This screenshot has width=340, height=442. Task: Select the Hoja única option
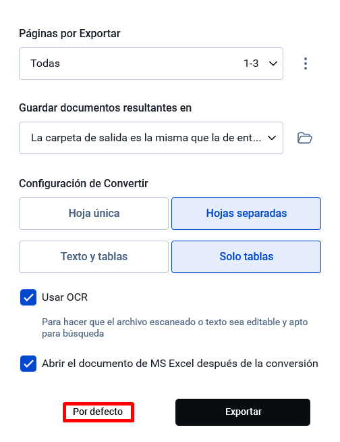tap(94, 214)
